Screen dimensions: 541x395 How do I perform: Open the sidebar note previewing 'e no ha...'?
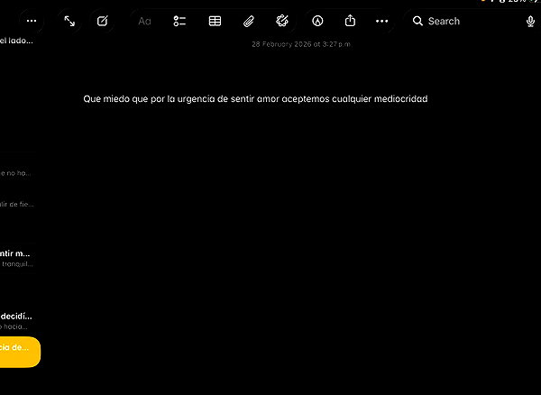(x=16, y=173)
